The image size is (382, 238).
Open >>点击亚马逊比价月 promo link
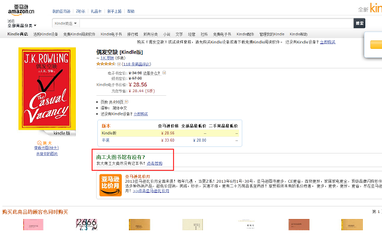(151, 191)
